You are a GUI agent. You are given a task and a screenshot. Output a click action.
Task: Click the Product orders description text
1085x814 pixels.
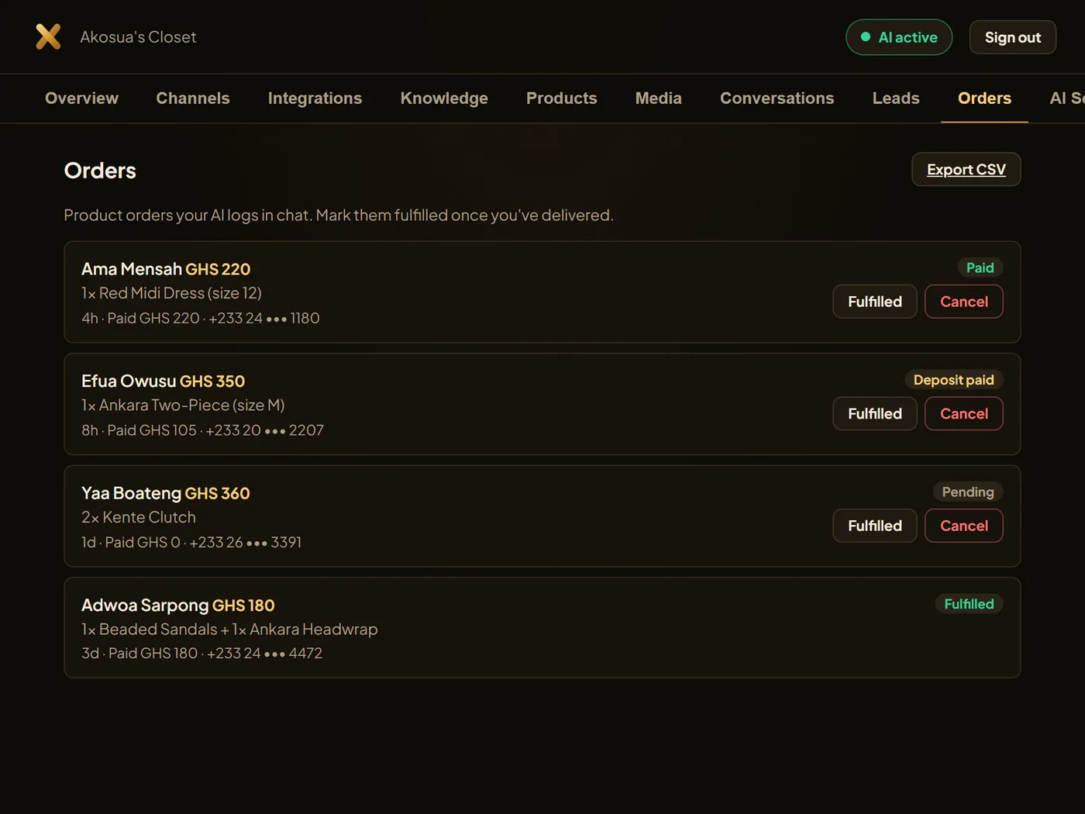click(x=339, y=215)
